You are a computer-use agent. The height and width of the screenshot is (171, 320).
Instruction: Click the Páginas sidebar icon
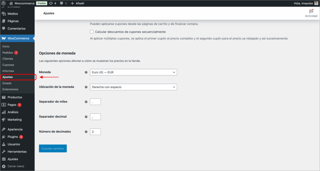(4, 21)
